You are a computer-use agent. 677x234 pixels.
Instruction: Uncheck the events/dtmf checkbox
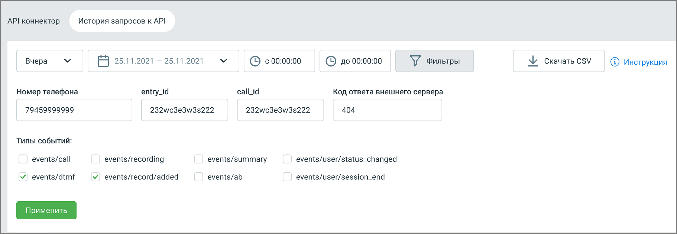(x=23, y=177)
